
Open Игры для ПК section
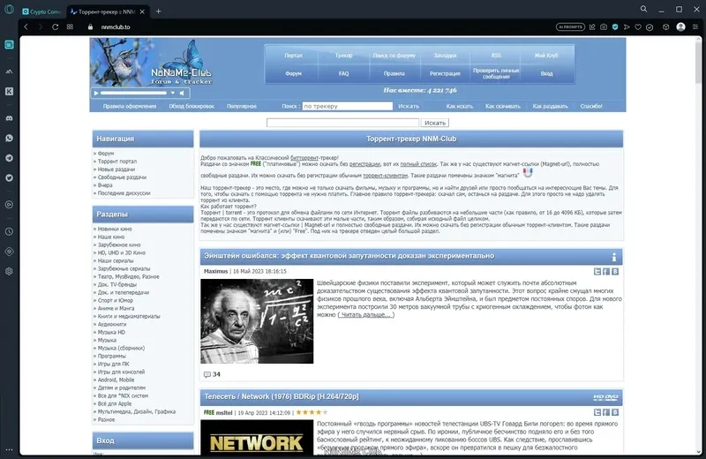coord(113,364)
